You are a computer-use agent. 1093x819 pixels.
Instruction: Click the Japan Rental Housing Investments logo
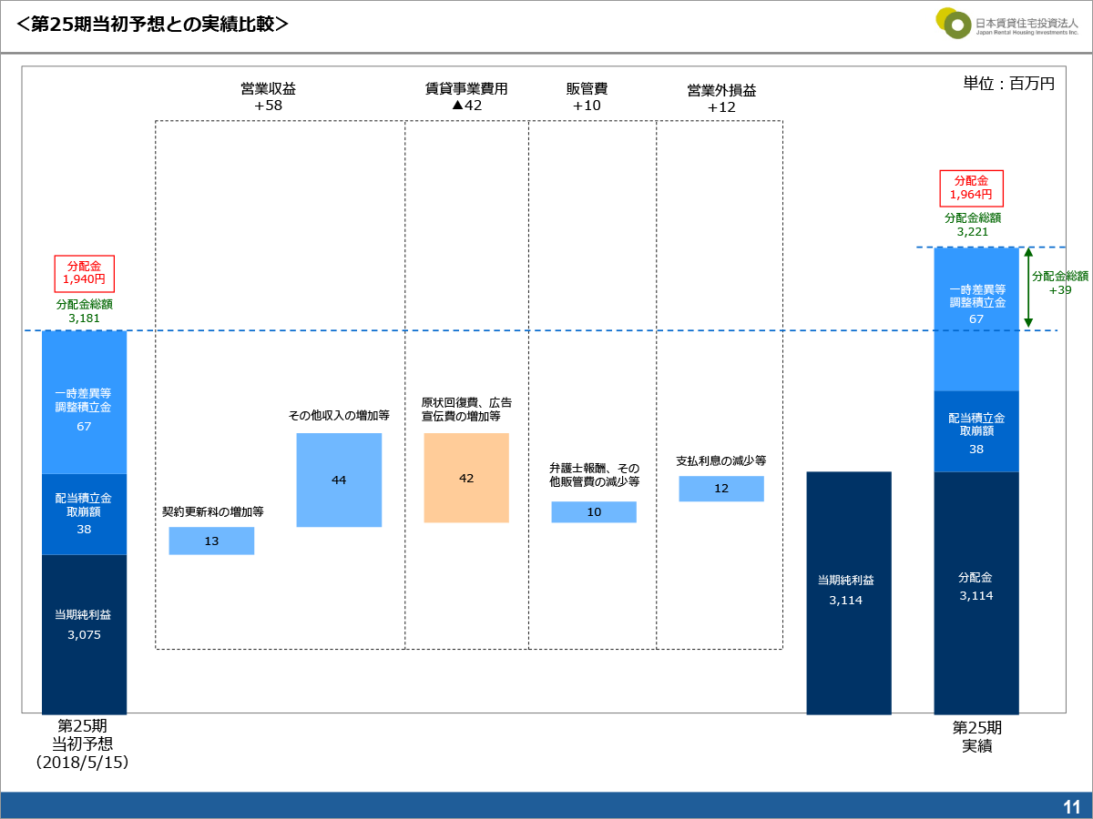coord(1006,24)
